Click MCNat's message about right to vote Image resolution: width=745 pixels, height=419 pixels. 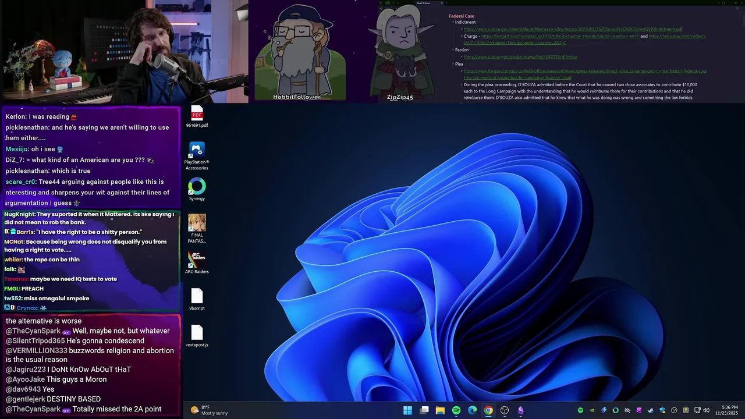point(86,246)
